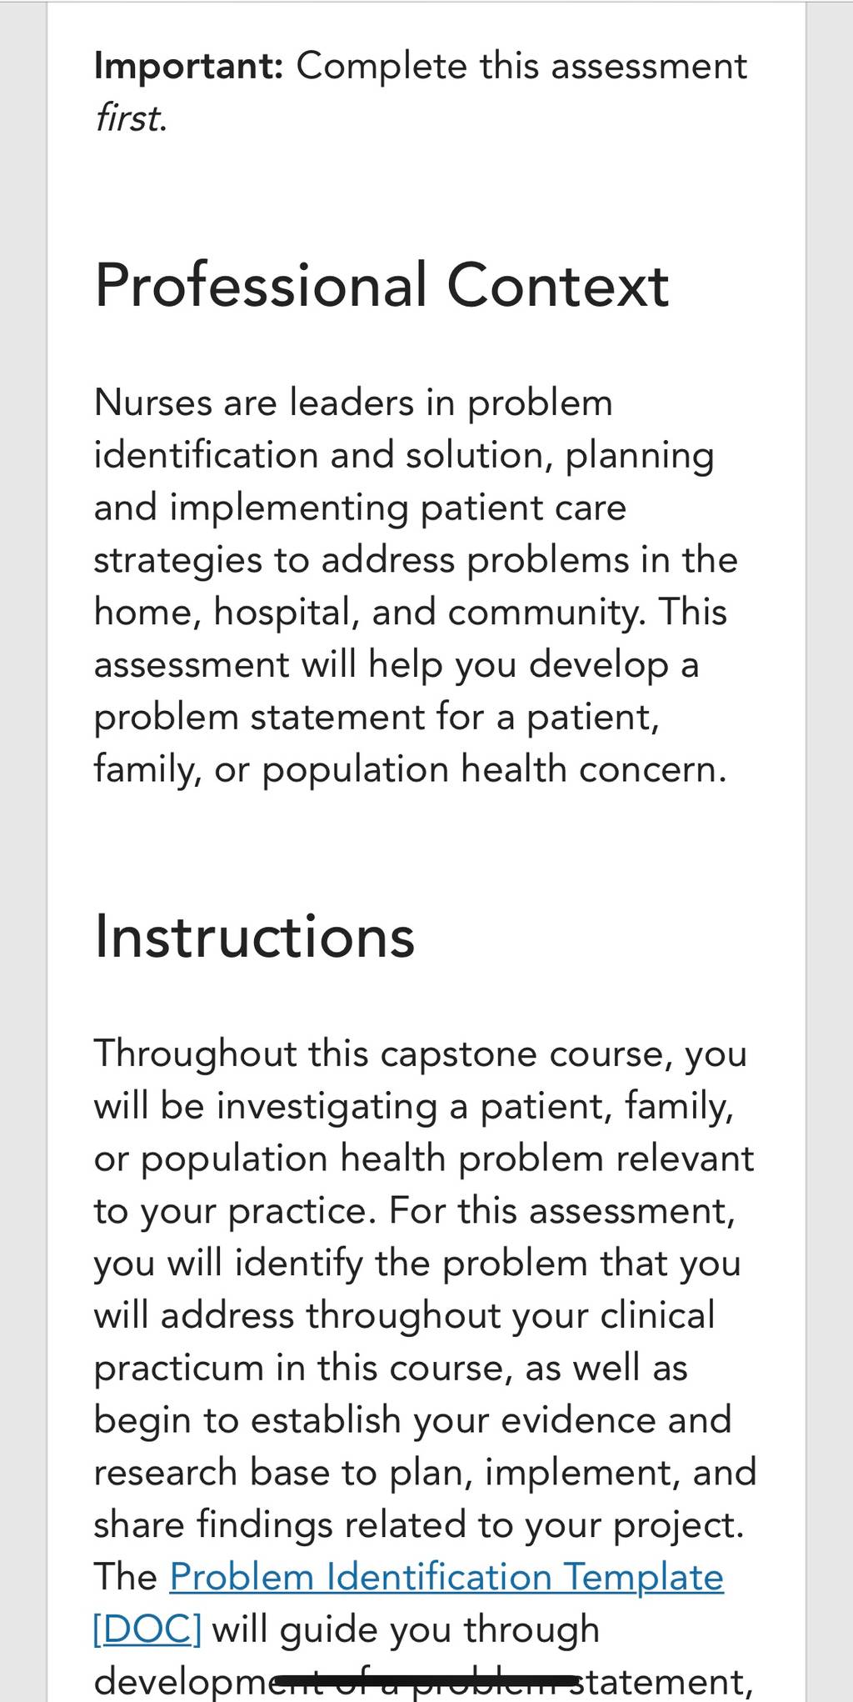Click the gray margin right of the page
The height and width of the screenshot is (1702, 853).
(830, 851)
